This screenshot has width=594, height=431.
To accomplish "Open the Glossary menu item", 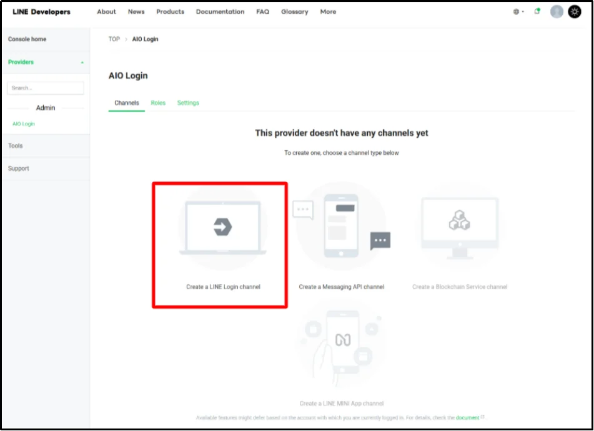I will pyautogui.click(x=294, y=11).
